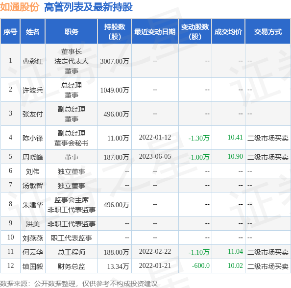Click the 如通股份 title text
291x288 pixels.
tap(20, 7)
